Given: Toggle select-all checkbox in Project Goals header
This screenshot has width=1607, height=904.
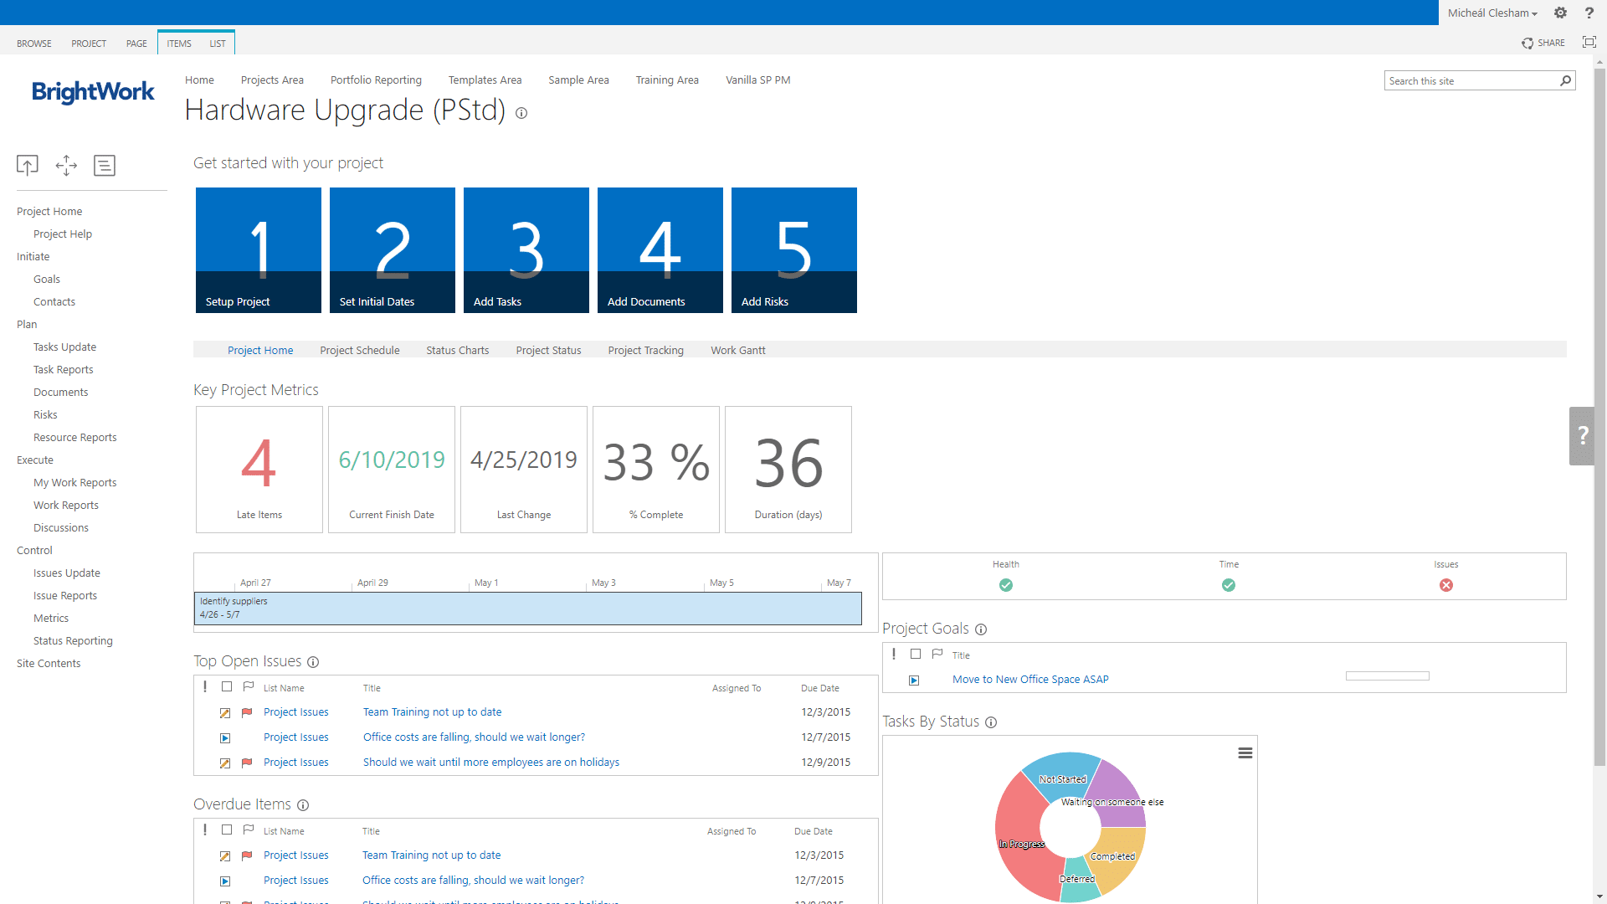Looking at the screenshot, I should (916, 655).
